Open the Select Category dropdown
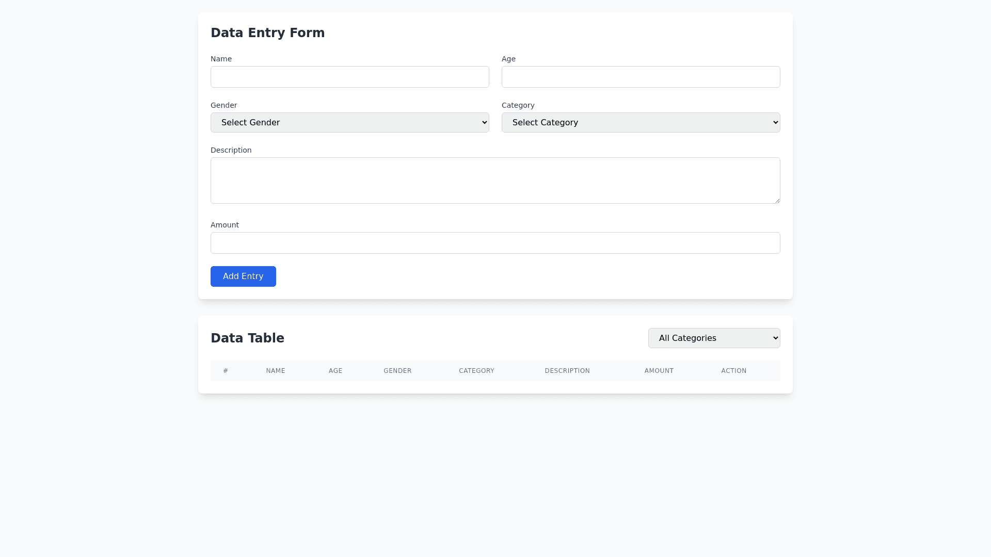 [x=641, y=122]
